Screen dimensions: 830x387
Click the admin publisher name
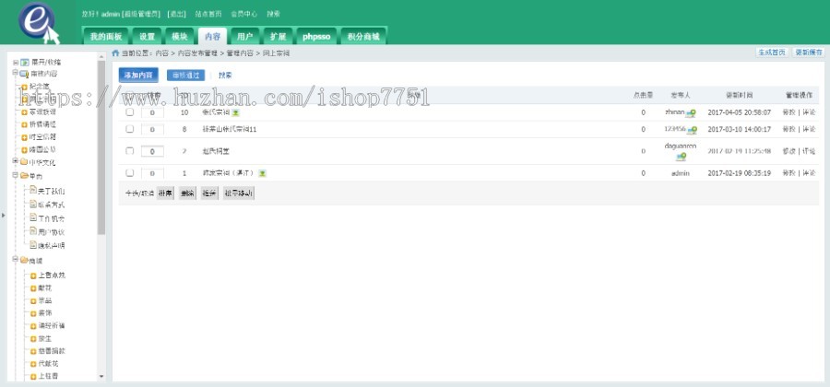(x=681, y=173)
